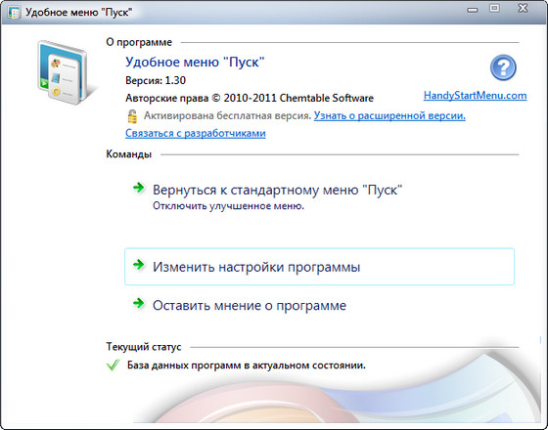Click the padlock icon beside activation status
This screenshot has width=548, height=430.
(132, 116)
